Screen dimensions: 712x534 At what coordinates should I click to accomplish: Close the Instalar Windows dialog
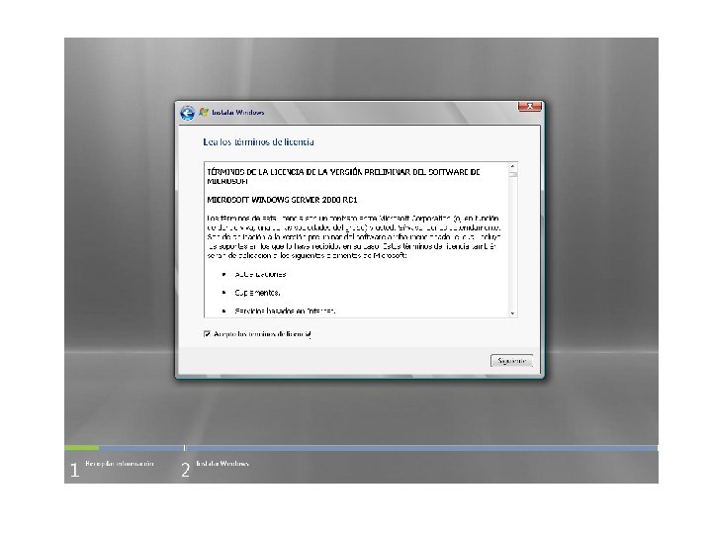pos(529,106)
